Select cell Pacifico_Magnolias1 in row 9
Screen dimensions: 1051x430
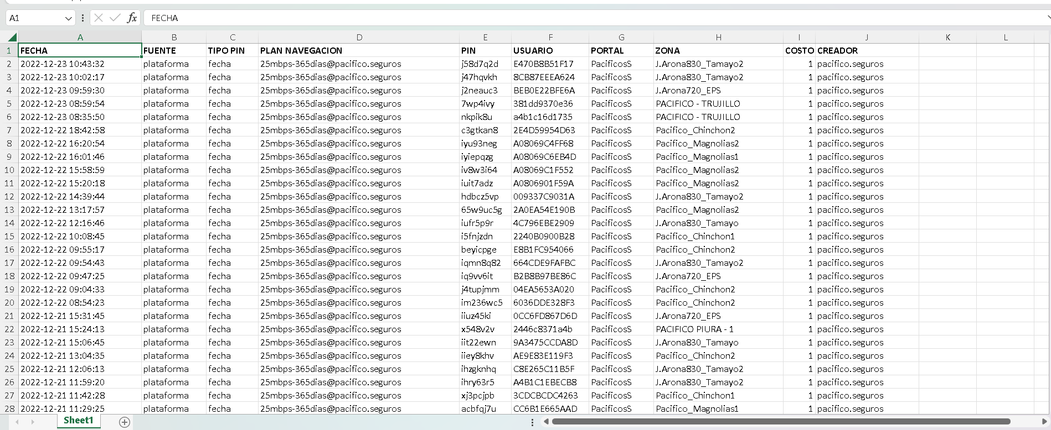[x=718, y=156]
